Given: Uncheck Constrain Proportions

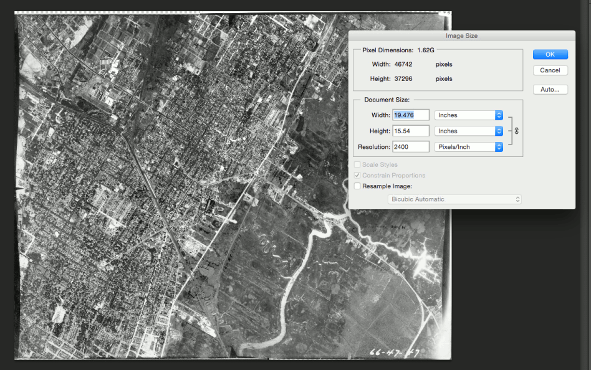Looking at the screenshot, I should [358, 175].
